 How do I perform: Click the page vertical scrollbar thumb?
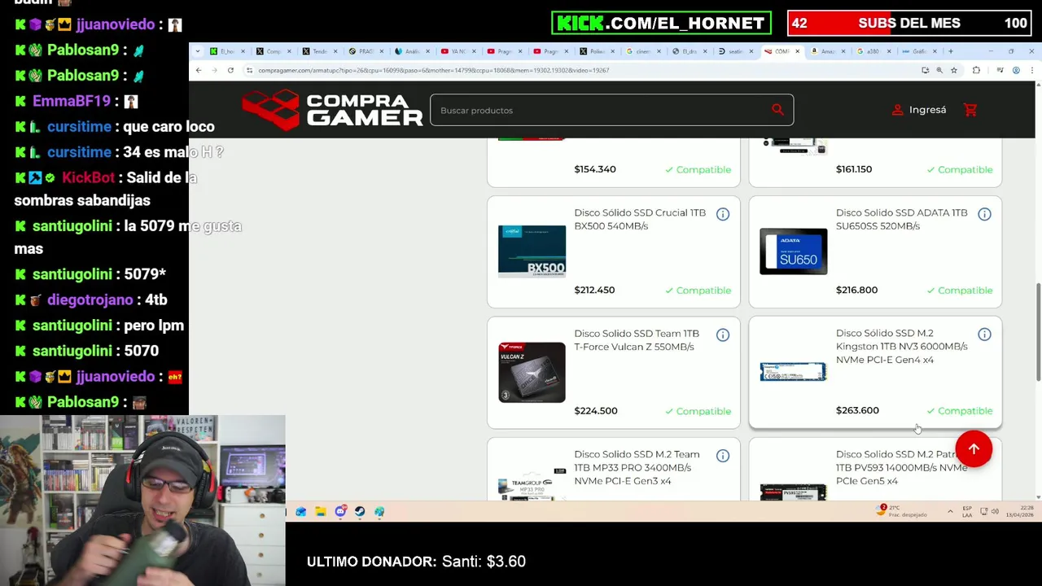pyautogui.click(x=1037, y=332)
